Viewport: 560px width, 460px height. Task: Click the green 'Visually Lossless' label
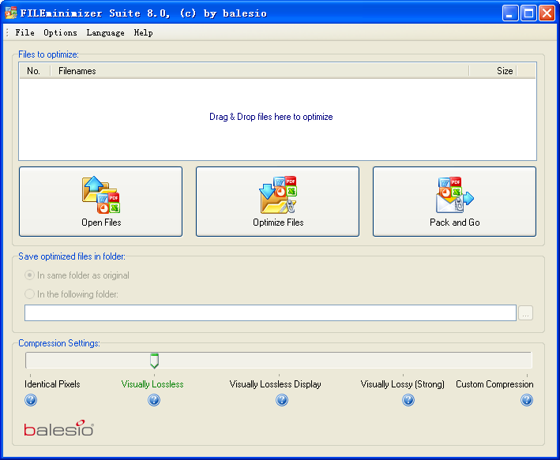(x=152, y=384)
